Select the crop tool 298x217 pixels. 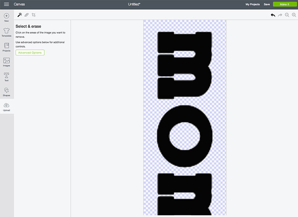34,15
